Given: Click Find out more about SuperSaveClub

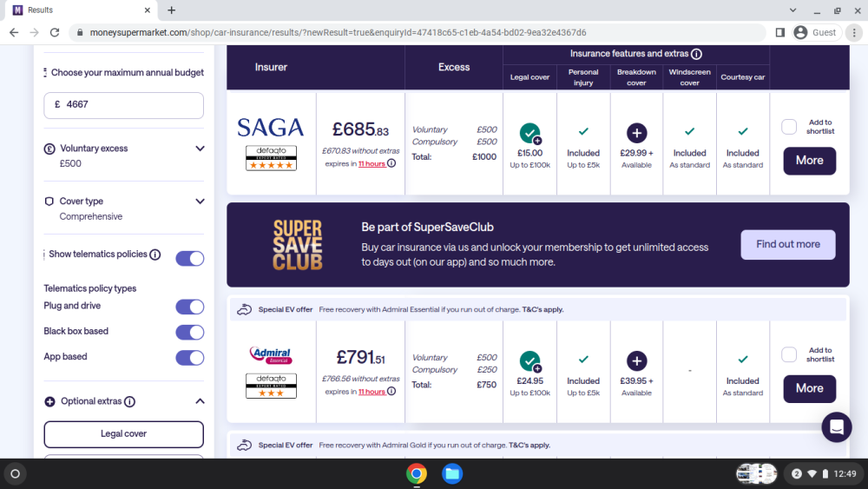Looking at the screenshot, I should click(x=788, y=244).
